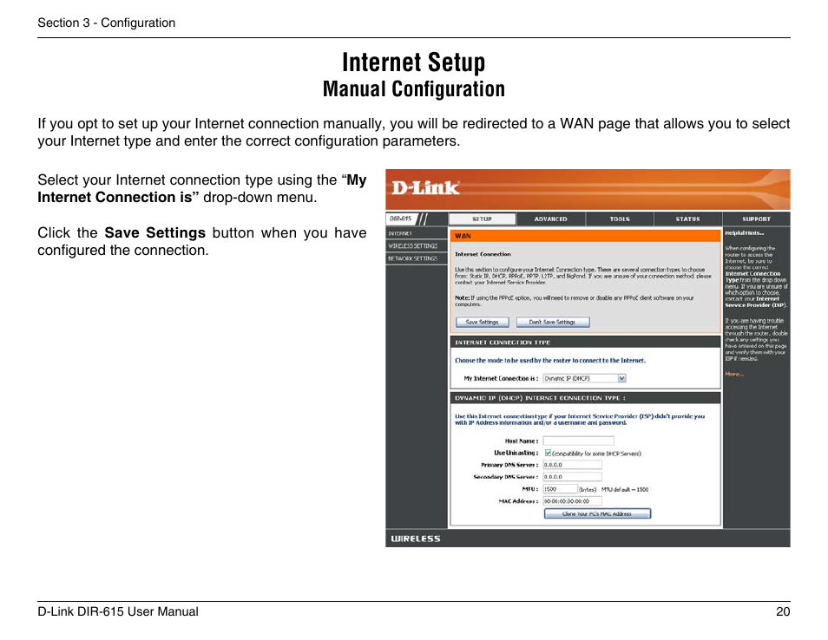
Task: Click Clone Your PC's MAC Address button
Action: pyautogui.click(x=597, y=513)
